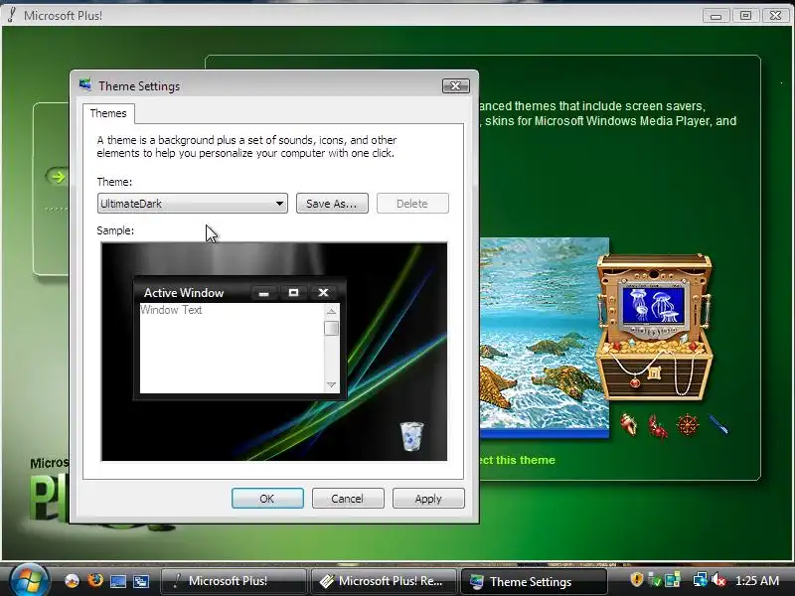The width and height of the screenshot is (795, 596).
Task: Switch to Theme Settings taskbar button
Action: [534, 581]
